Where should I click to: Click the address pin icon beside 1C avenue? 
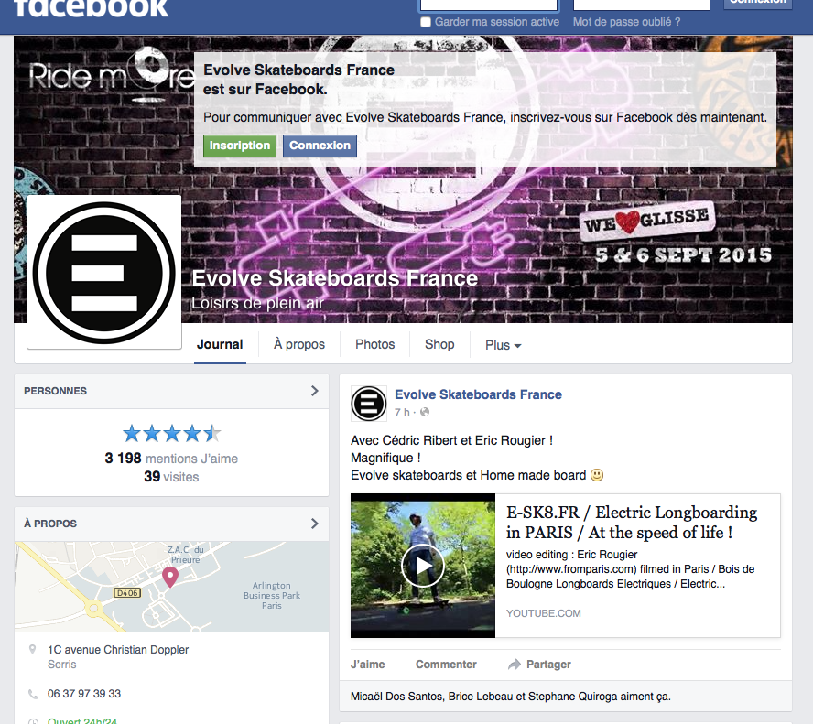click(x=33, y=649)
